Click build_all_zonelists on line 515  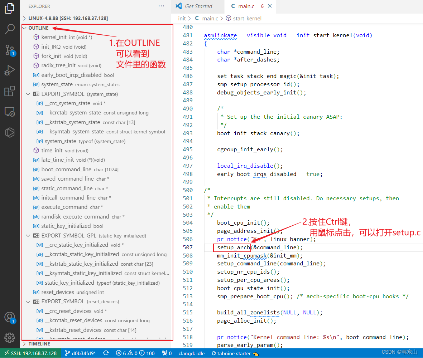click(x=249, y=313)
